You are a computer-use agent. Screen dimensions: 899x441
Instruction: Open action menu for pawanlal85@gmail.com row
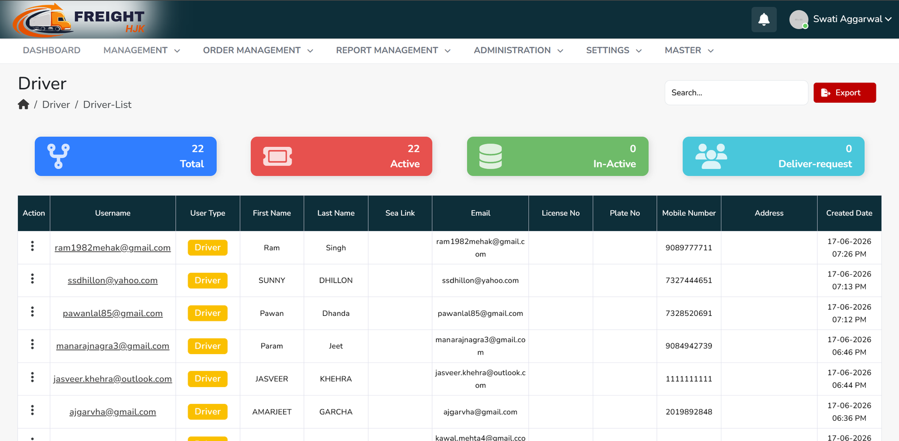pyautogui.click(x=33, y=311)
